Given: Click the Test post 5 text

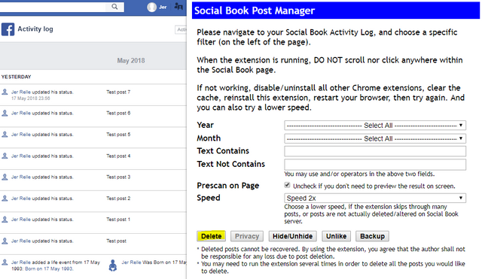Looking at the screenshot, I should 118,135.
